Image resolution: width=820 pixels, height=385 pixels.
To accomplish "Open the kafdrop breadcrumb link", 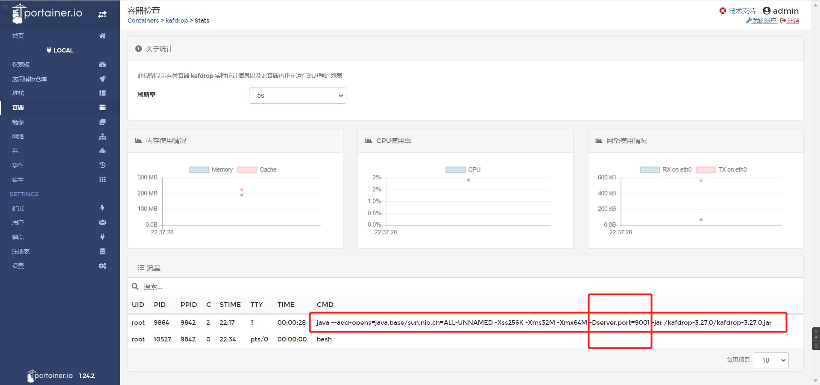I will tap(176, 20).
